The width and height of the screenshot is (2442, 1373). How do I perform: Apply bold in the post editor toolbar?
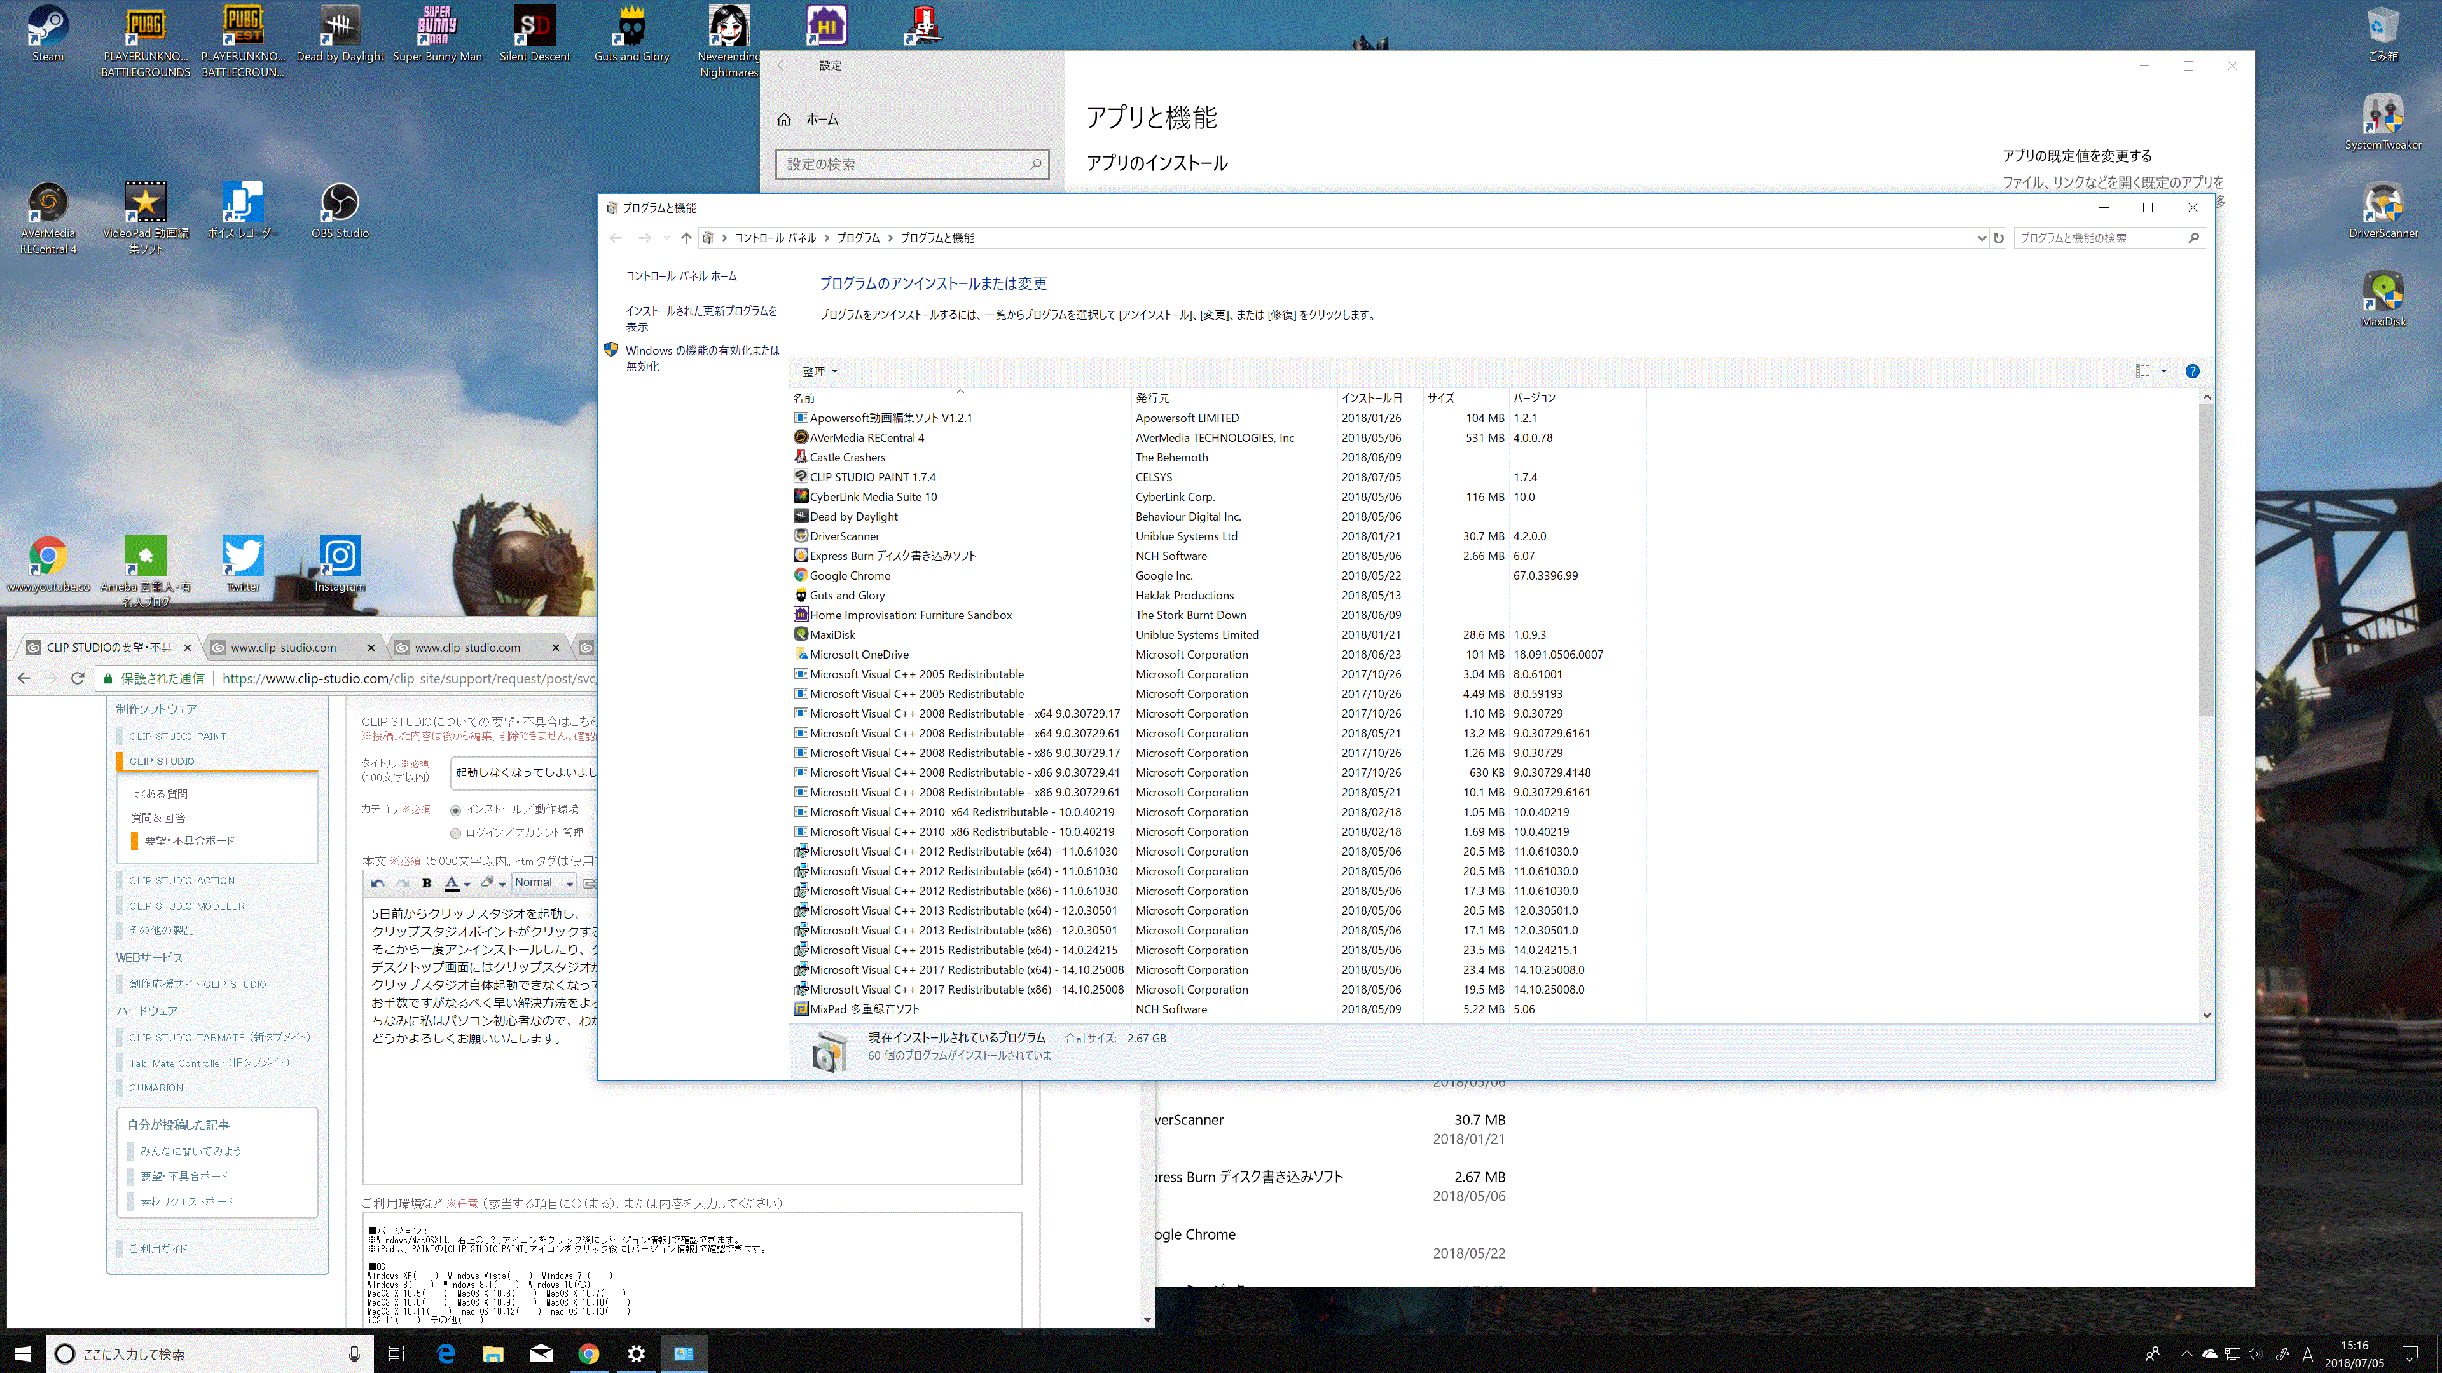pyautogui.click(x=427, y=883)
